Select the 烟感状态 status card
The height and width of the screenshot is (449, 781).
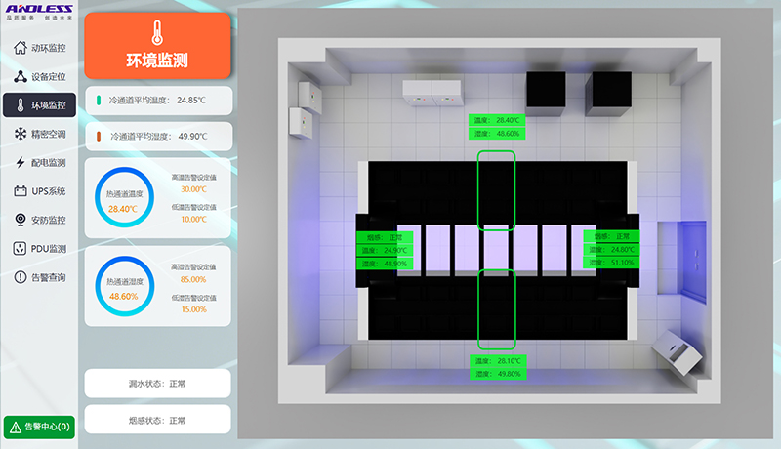[x=157, y=420]
